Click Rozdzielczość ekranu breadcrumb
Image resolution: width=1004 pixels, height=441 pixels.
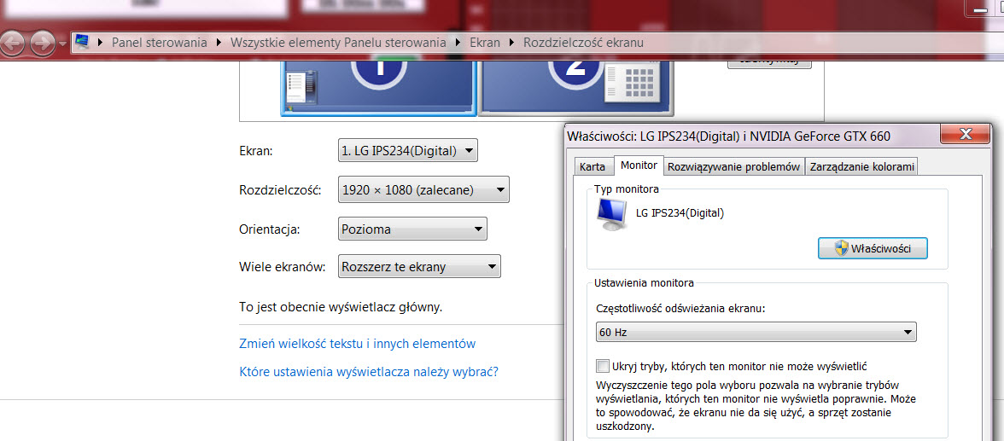583,43
